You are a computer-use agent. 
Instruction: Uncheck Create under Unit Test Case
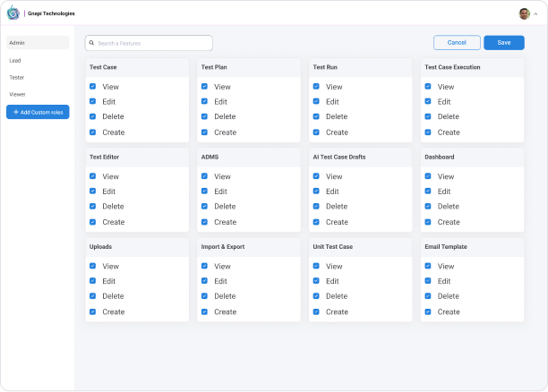[x=316, y=311]
